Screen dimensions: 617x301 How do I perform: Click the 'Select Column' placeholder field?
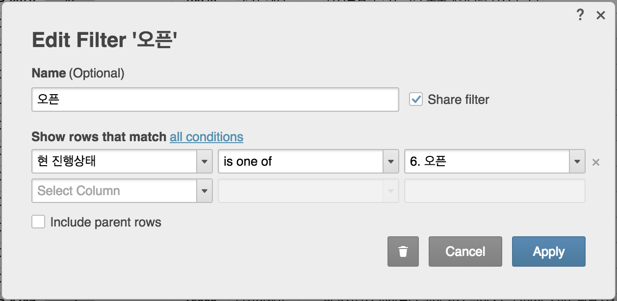(114, 191)
